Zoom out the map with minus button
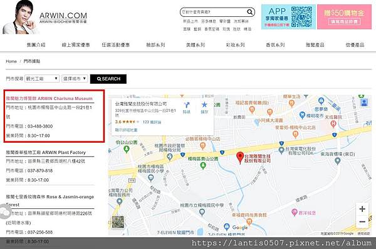 [x=362, y=221]
